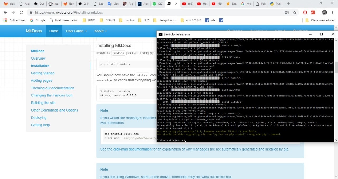The height and width of the screenshot is (179, 338).
Task: Click browser page scrollbar up arrow
Action: click(x=336, y=27)
